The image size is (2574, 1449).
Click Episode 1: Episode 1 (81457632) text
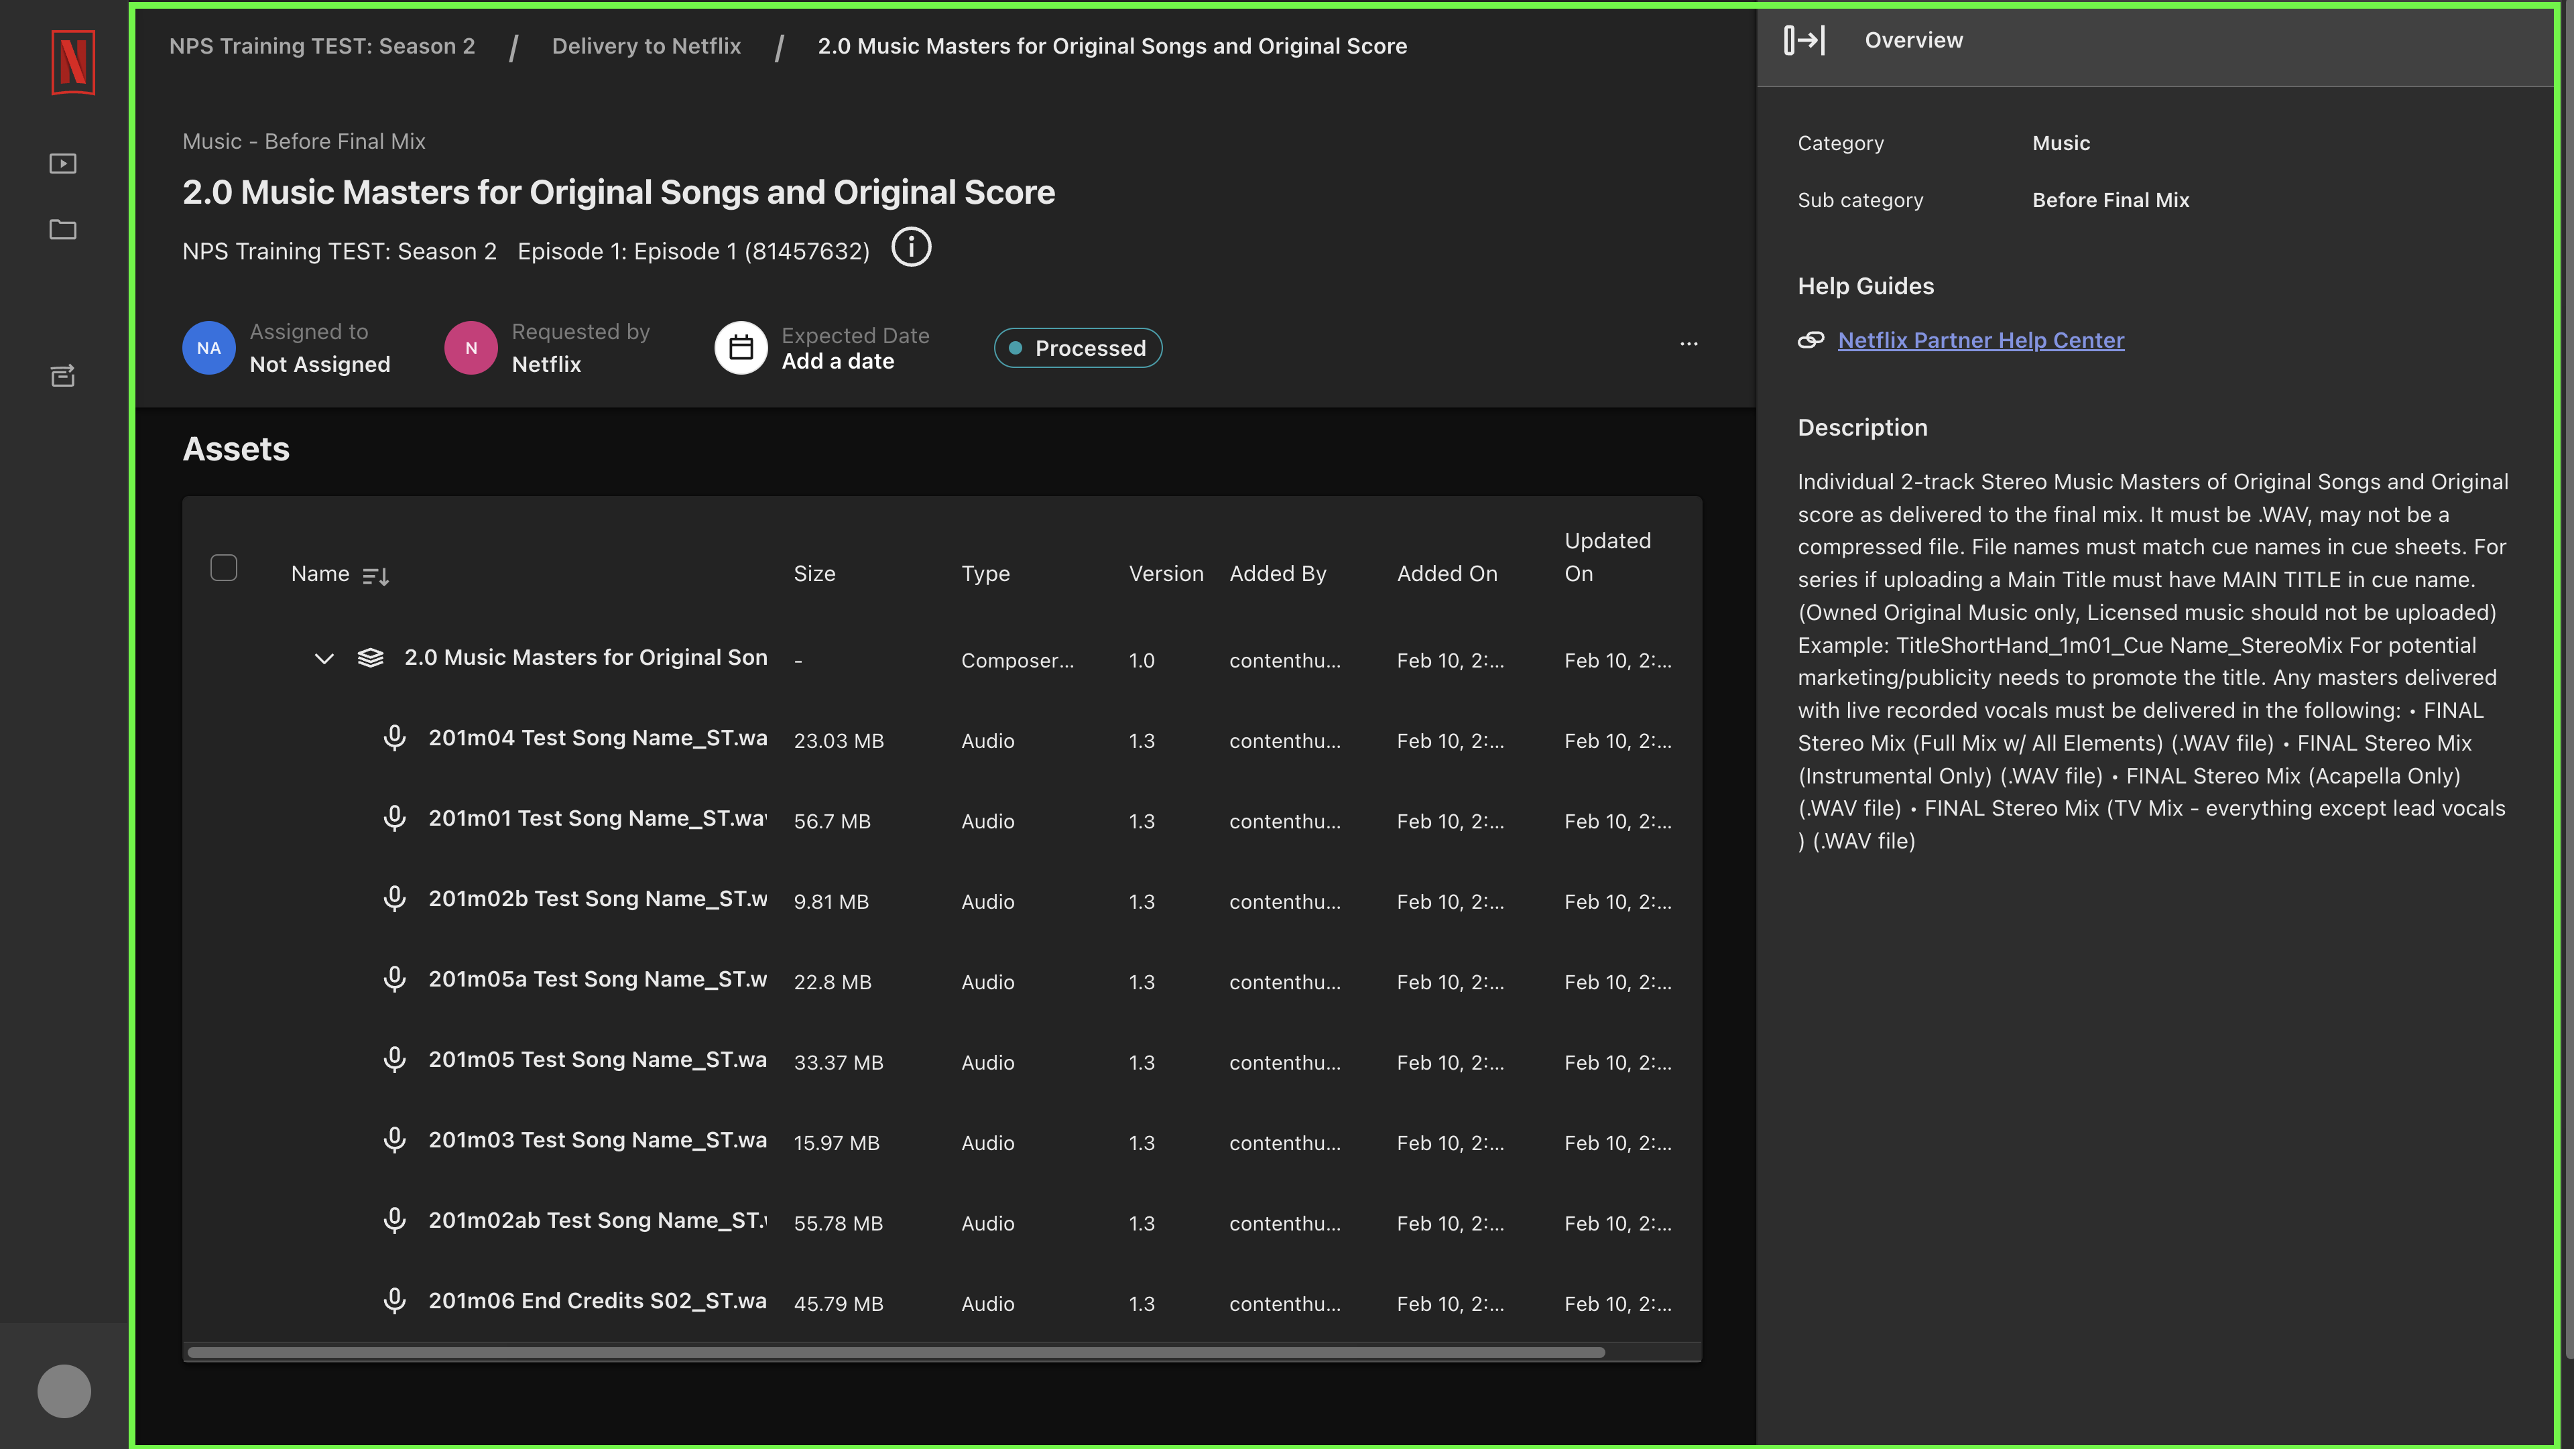click(x=692, y=251)
